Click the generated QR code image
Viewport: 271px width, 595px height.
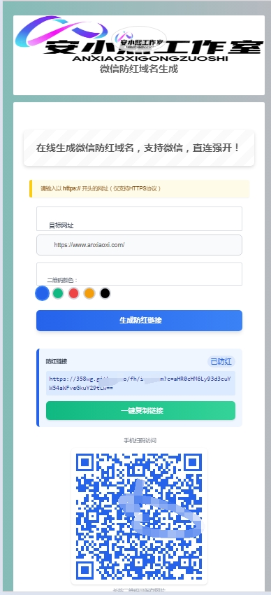(x=139, y=517)
